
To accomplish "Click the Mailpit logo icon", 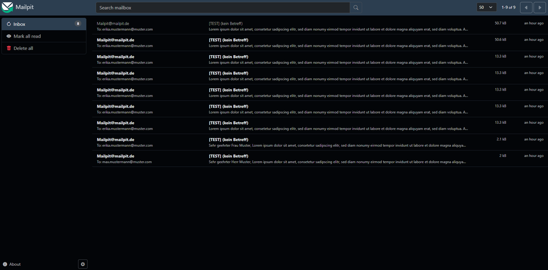I will pos(7,7).
